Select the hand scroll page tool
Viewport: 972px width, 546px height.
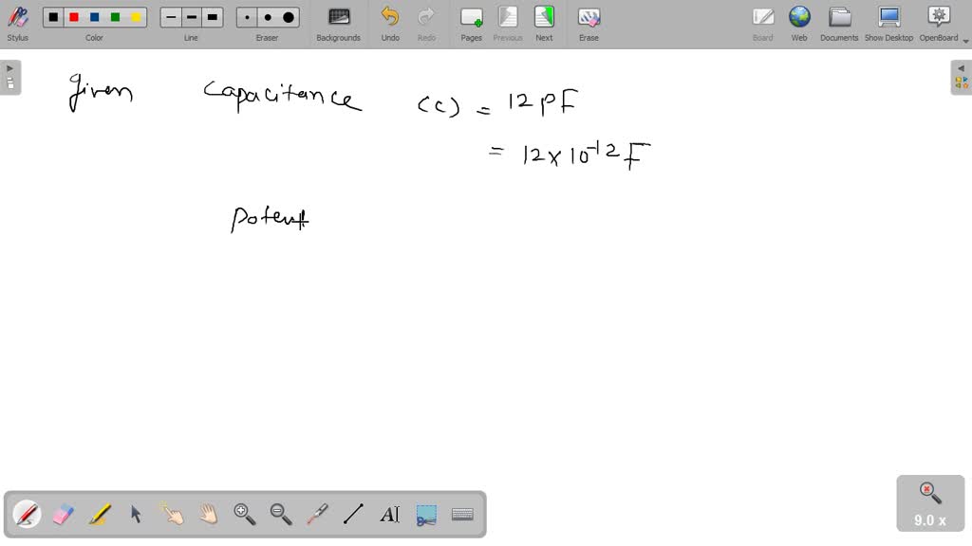[x=208, y=514]
